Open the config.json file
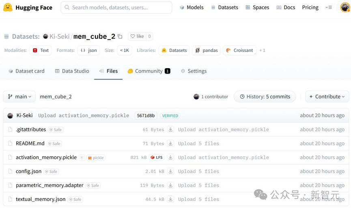Image resolution: width=351 pixels, height=209 pixels. pos(28,171)
